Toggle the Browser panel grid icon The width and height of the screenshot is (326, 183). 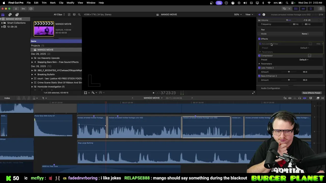(x=296, y=9)
